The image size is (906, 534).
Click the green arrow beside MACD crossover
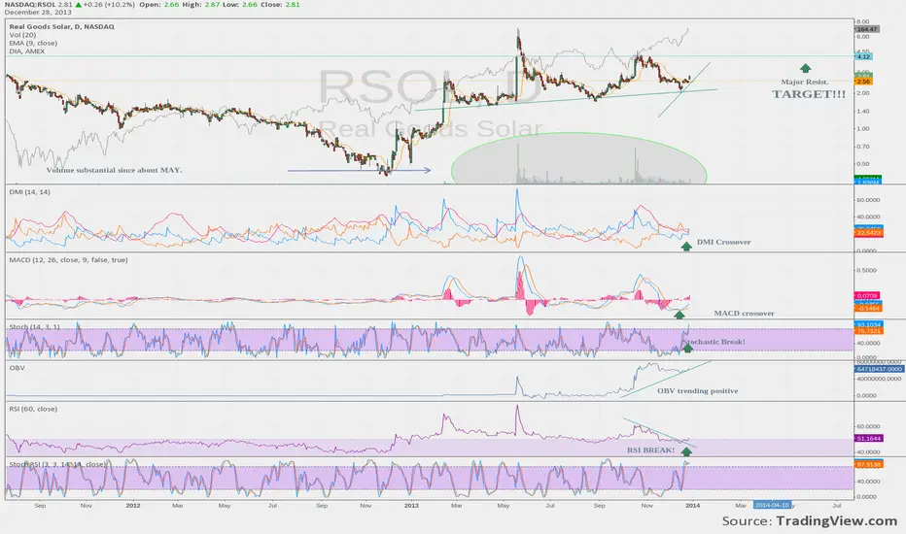click(679, 315)
